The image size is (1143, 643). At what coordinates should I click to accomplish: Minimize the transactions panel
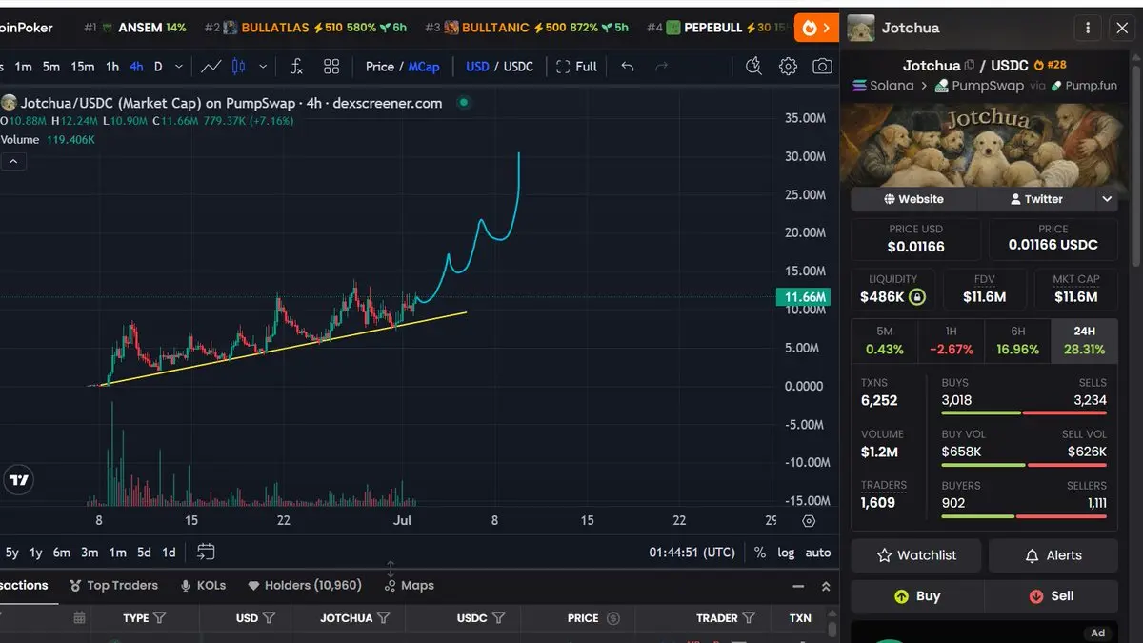(797, 586)
